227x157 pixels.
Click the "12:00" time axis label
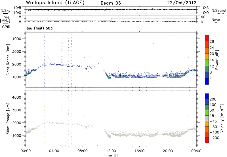point(111,151)
